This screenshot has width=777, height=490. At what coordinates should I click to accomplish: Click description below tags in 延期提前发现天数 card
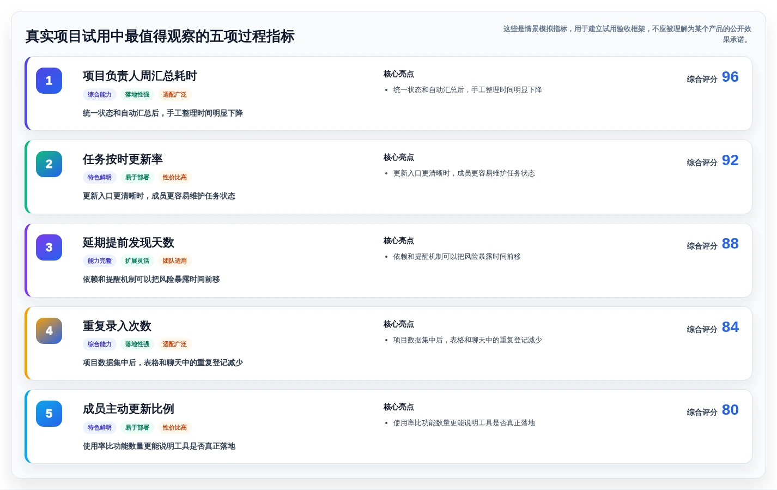(x=151, y=279)
